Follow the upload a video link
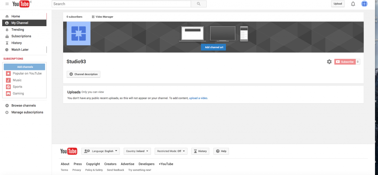Image resolution: width=378 pixels, height=175 pixels. pyautogui.click(x=198, y=98)
